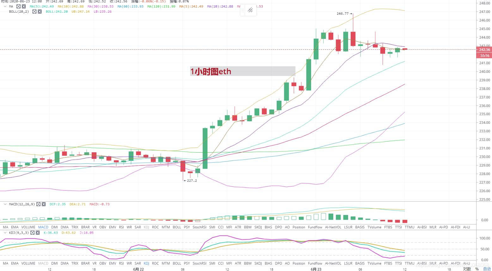Select ATR tab in bottom KDJ tab row
Screen dimensions: 492x271
(x=238, y=263)
